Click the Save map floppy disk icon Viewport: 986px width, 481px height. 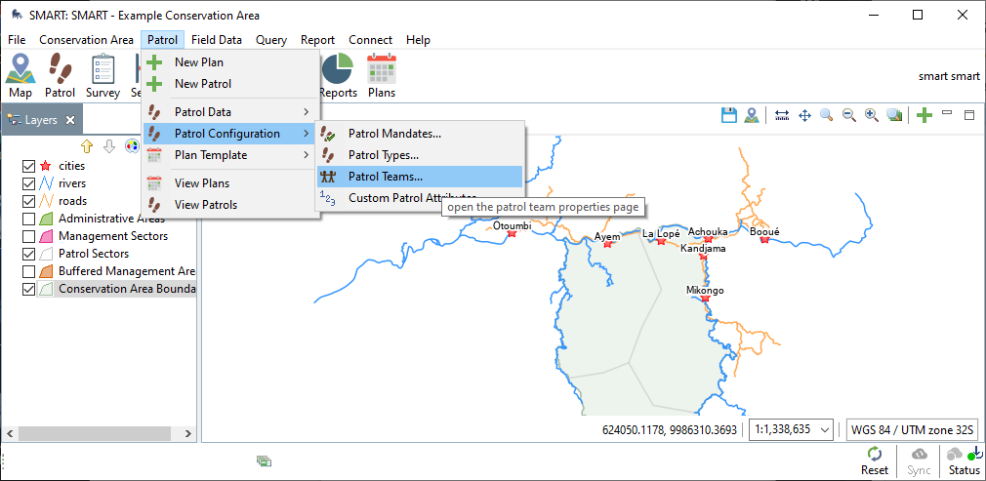(728, 115)
